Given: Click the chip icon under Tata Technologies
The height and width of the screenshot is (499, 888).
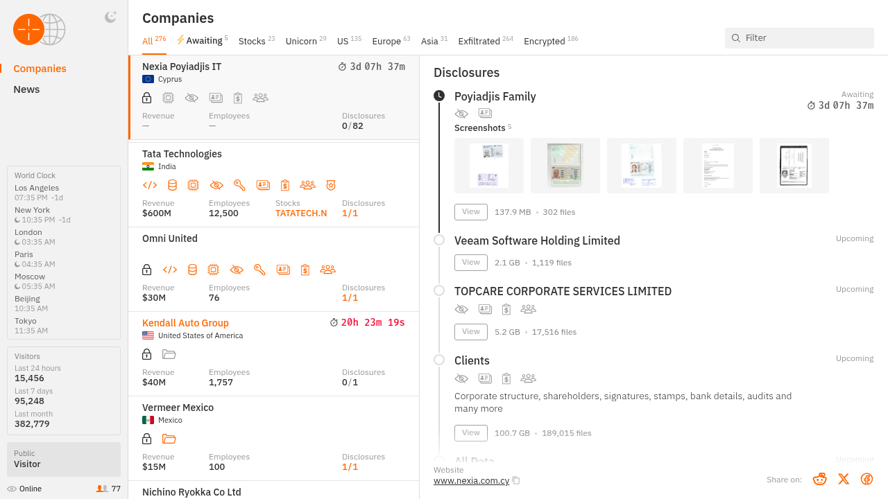Looking at the screenshot, I should 194,185.
